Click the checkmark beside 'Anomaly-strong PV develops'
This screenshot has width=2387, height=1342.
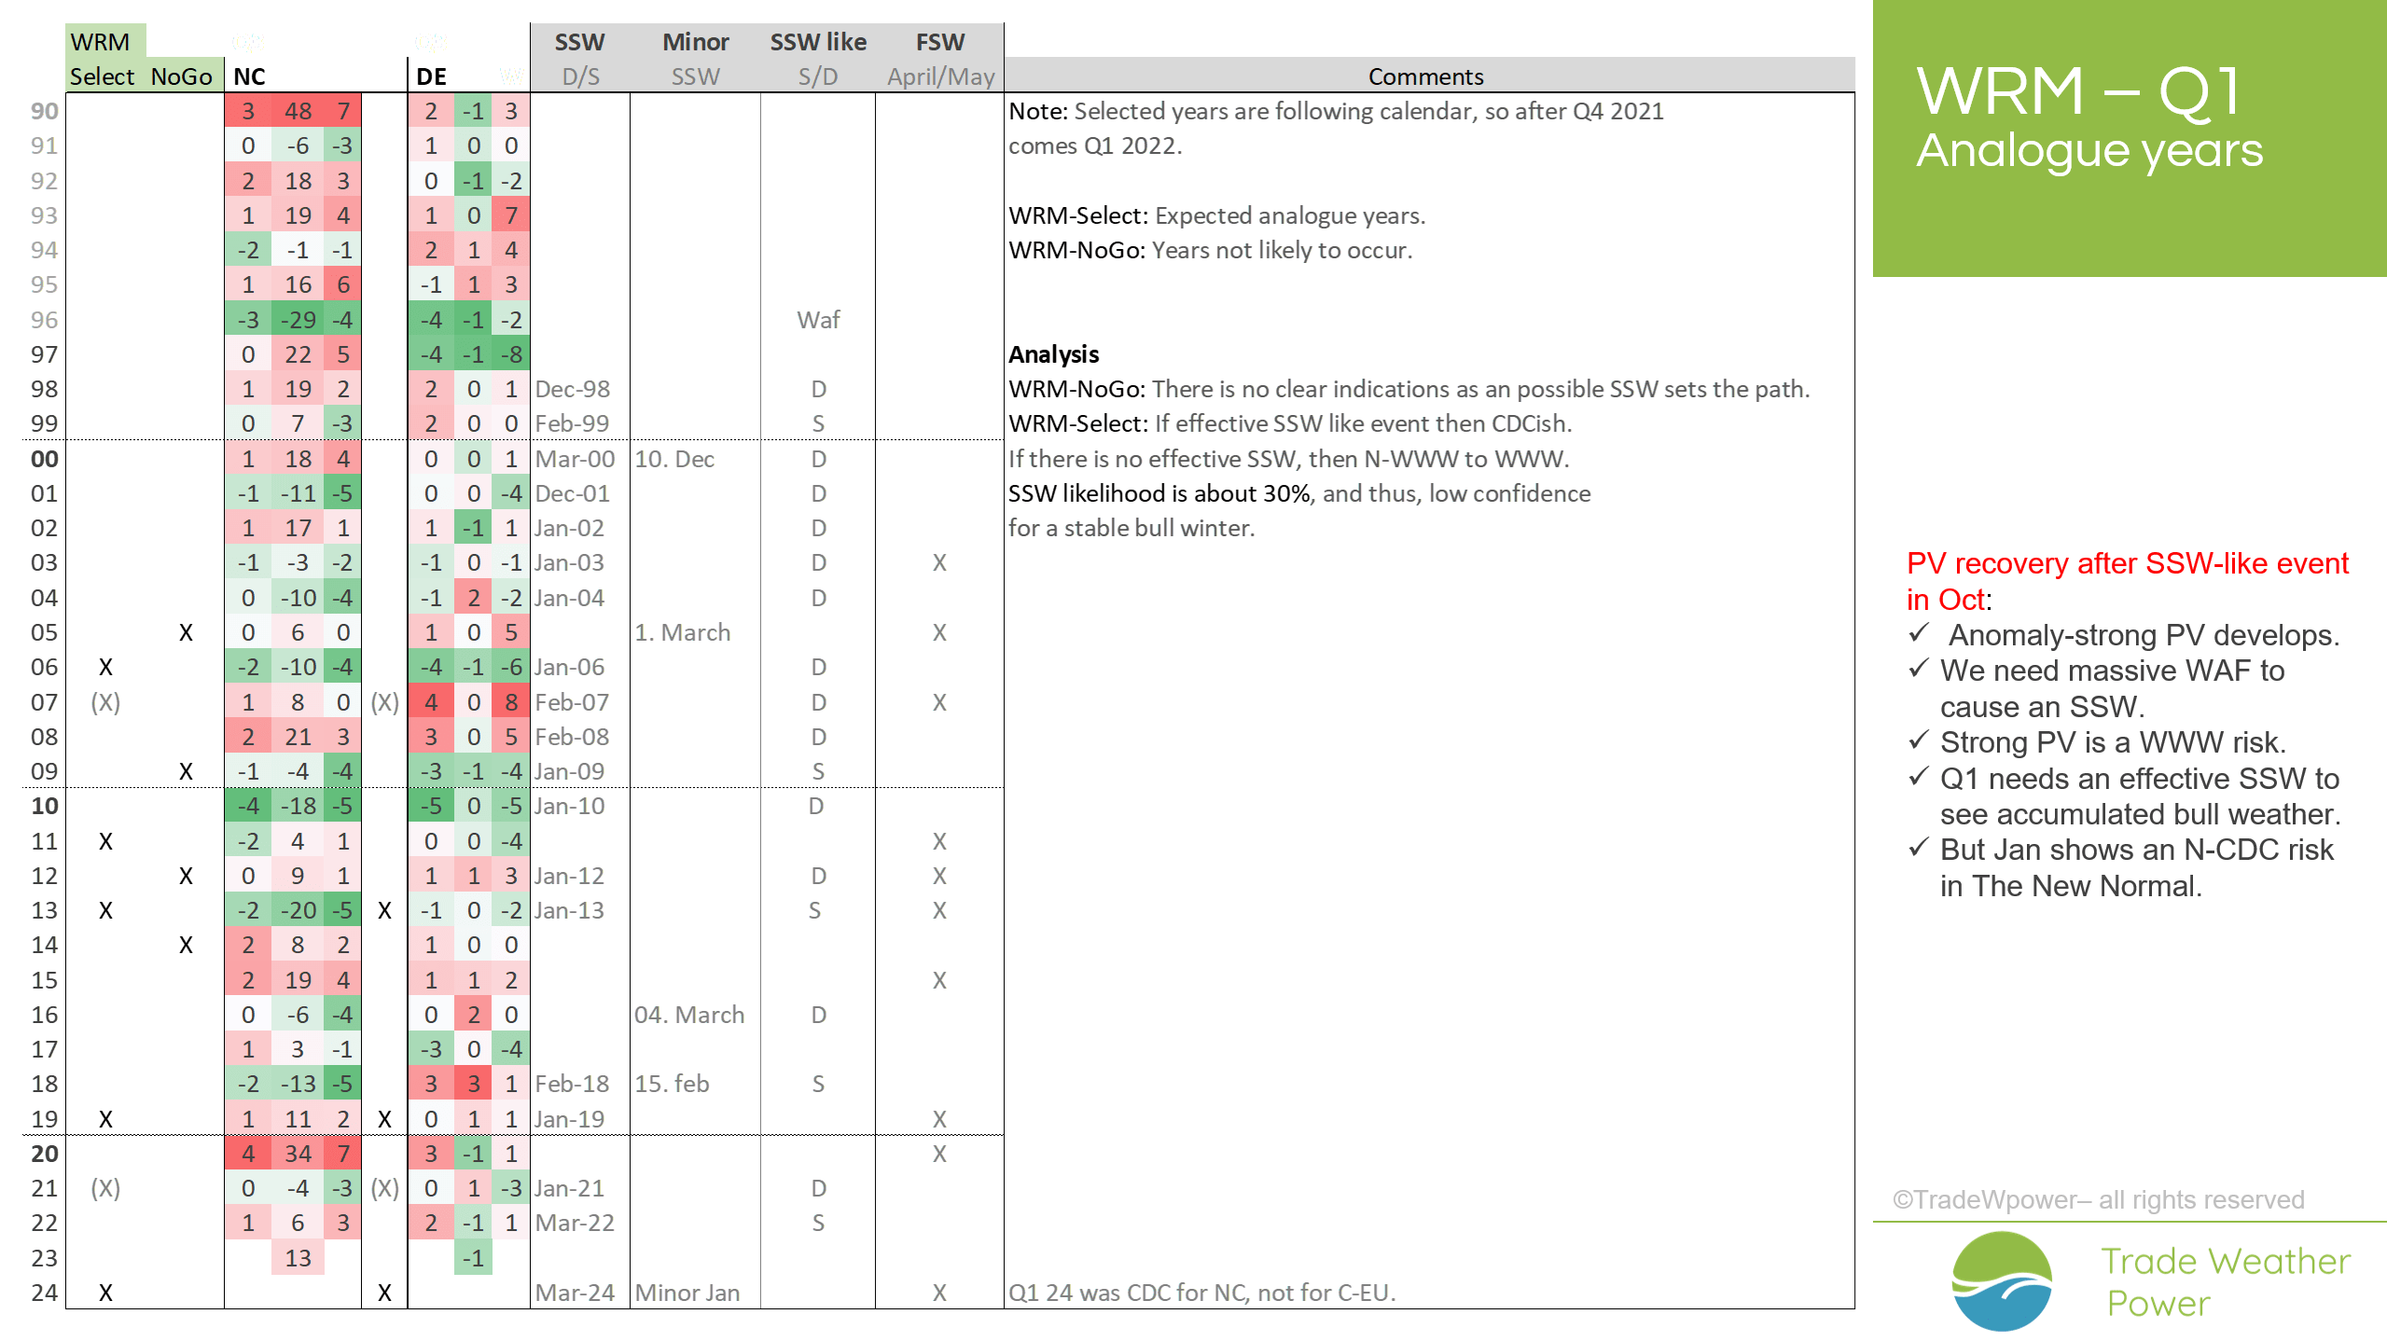[x=1919, y=634]
